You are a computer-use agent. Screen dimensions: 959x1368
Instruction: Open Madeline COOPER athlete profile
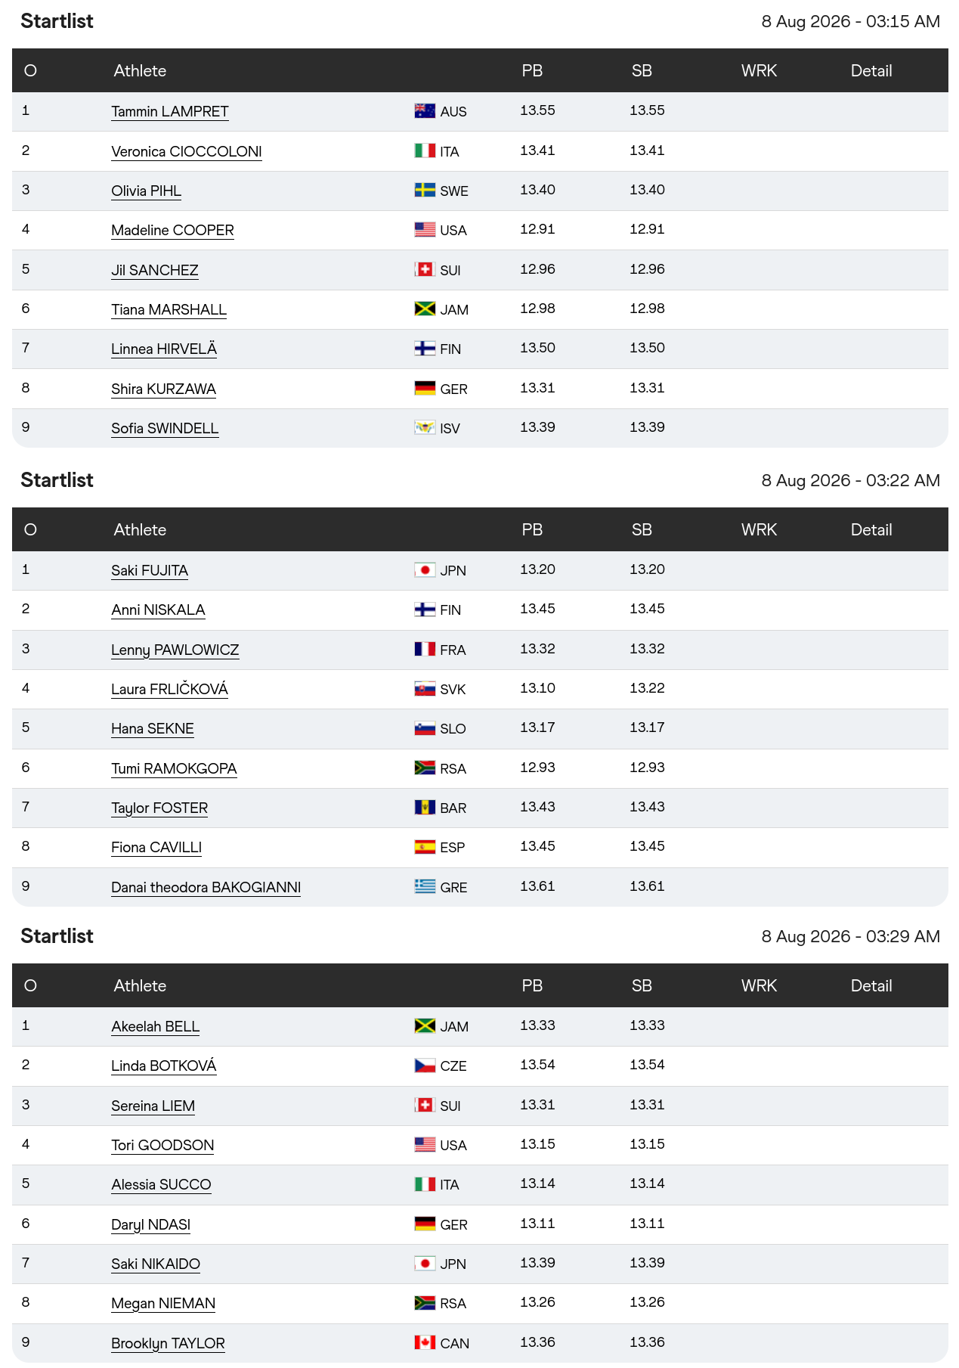coord(172,230)
